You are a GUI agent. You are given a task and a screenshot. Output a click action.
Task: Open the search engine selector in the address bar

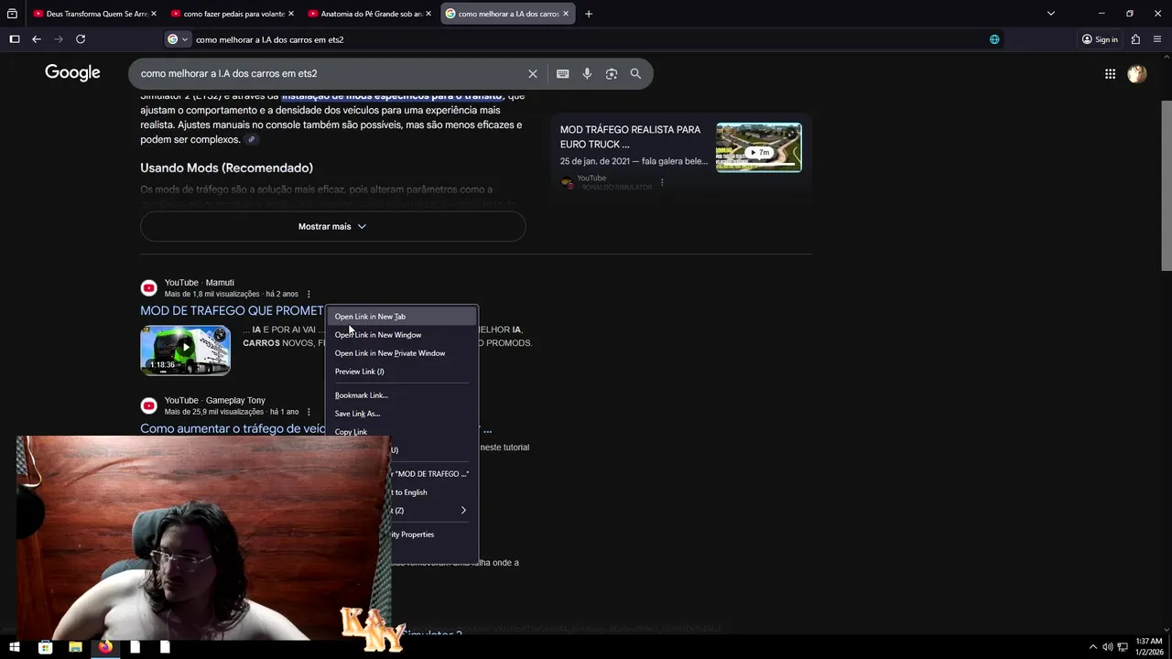pyautogui.click(x=178, y=39)
